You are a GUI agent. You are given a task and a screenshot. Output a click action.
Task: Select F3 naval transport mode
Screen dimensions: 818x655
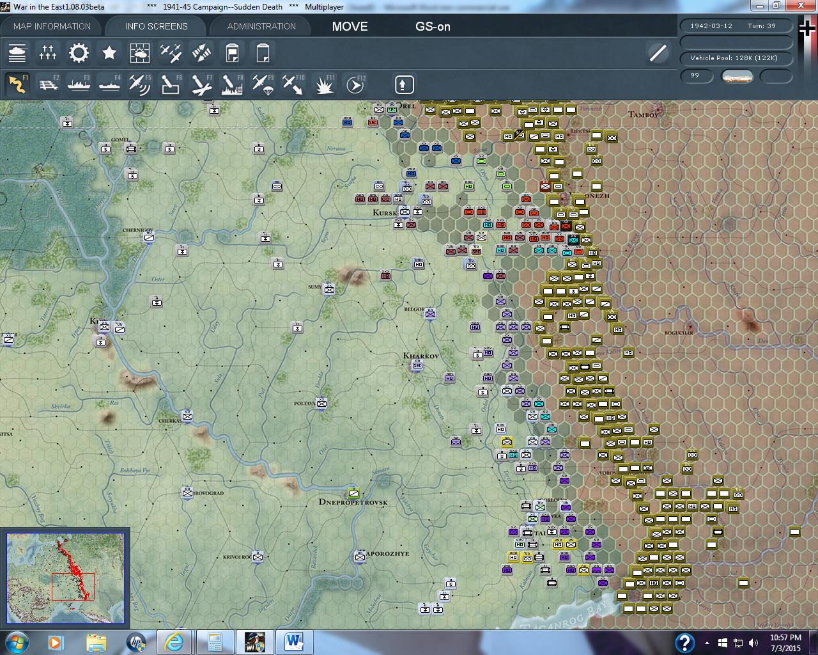pyautogui.click(x=79, y=84)
